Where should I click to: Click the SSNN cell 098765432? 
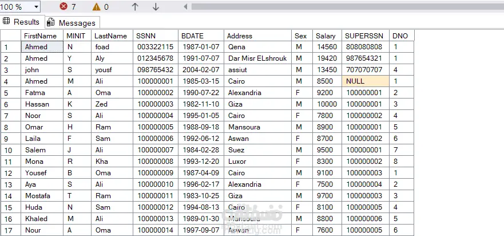(x=155, y=70)
